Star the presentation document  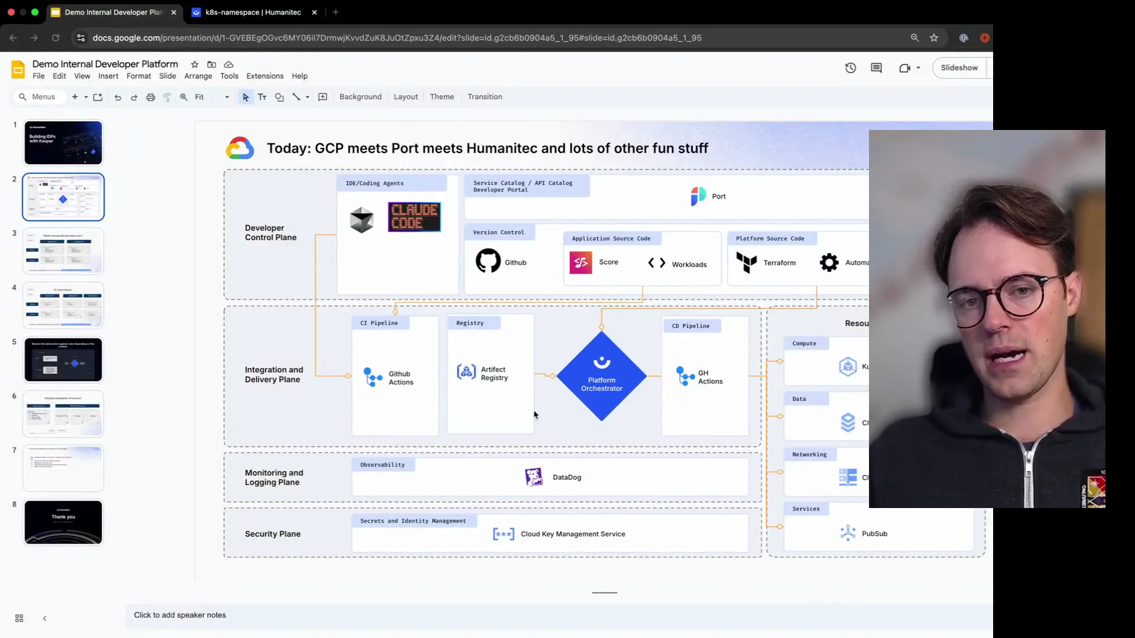[x=194, y=64]
